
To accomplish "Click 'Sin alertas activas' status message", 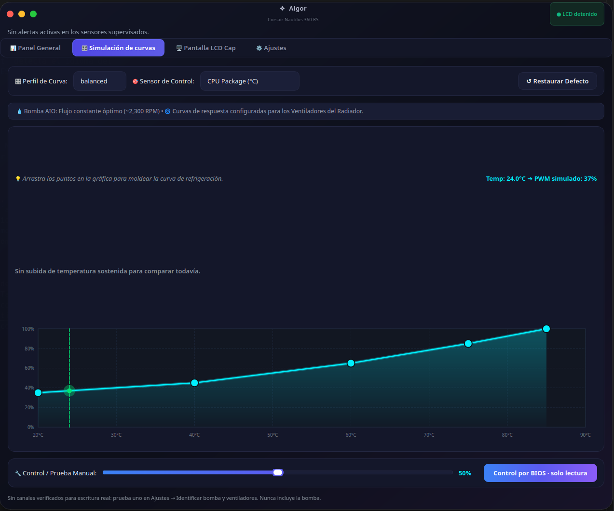I will click(78, 32).
